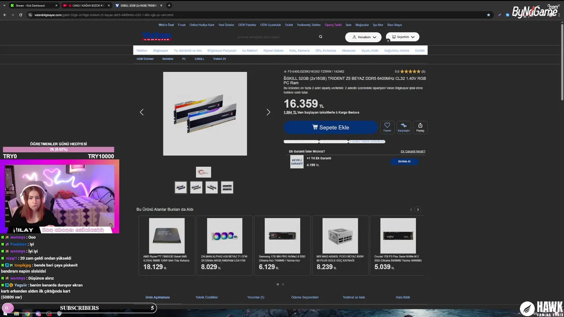Open the Mağazalar link
Viewport: 564px width, 317px height.
pos(362,25)
